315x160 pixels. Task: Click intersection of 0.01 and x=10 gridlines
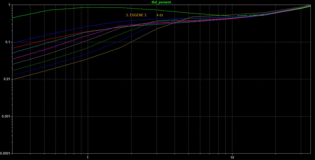(232, 79)
